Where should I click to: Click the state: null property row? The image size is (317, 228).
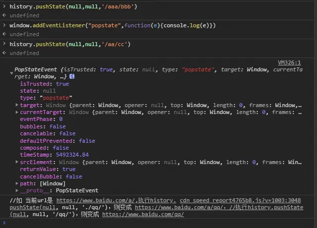coord(38,91)
